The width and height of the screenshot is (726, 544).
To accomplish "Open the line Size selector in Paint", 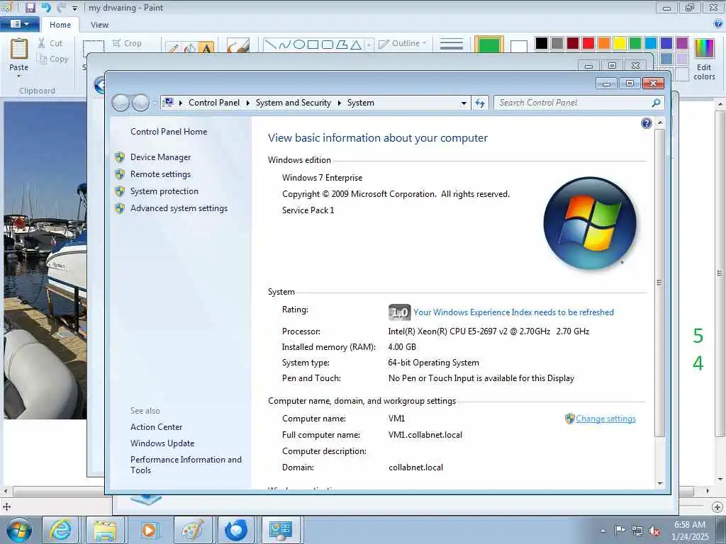I will [x=452, y=45].
